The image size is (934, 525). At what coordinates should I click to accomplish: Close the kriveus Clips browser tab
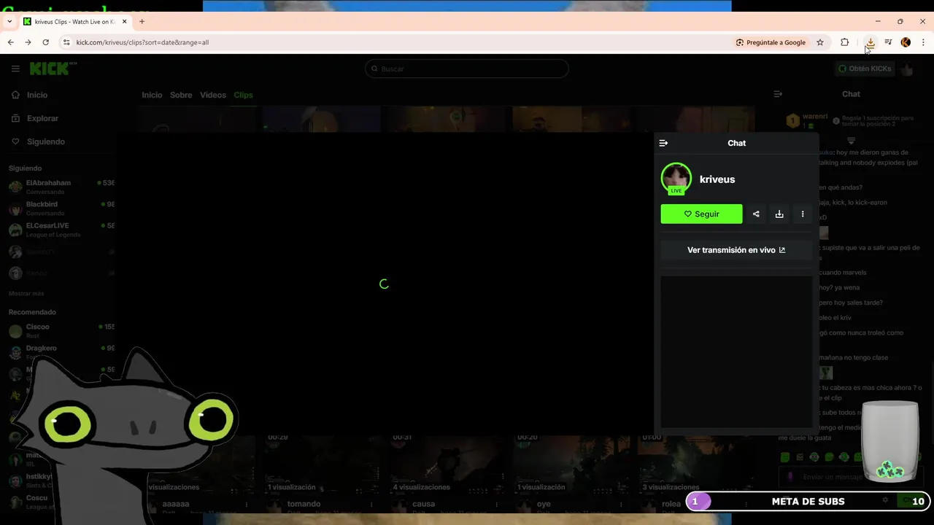tap(124, 22)
